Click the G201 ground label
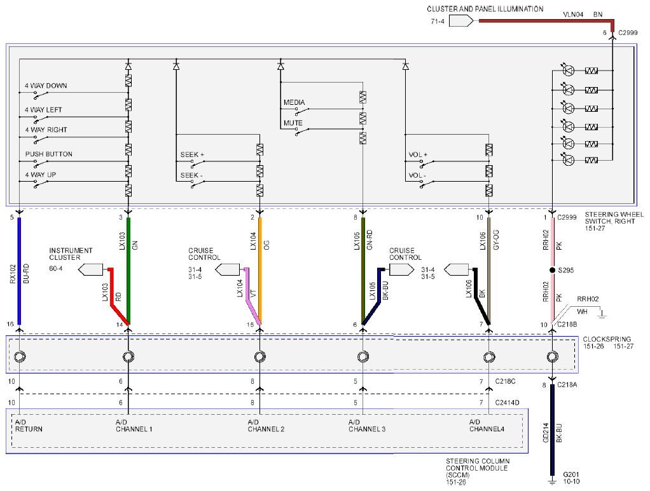Viewport: 650px width, 491px height. (571, 474)
